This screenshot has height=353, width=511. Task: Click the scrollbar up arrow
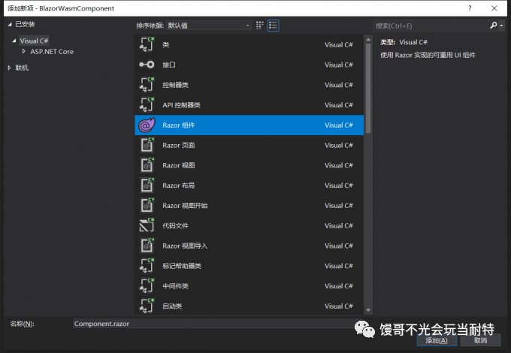(368, 40)
